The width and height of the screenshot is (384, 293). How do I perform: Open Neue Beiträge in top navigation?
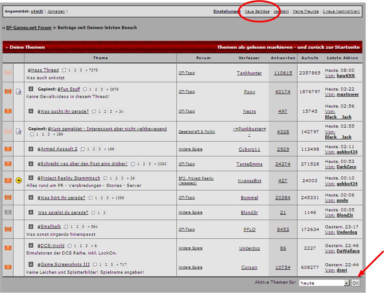pyautogui.click(x=257, y=12)
